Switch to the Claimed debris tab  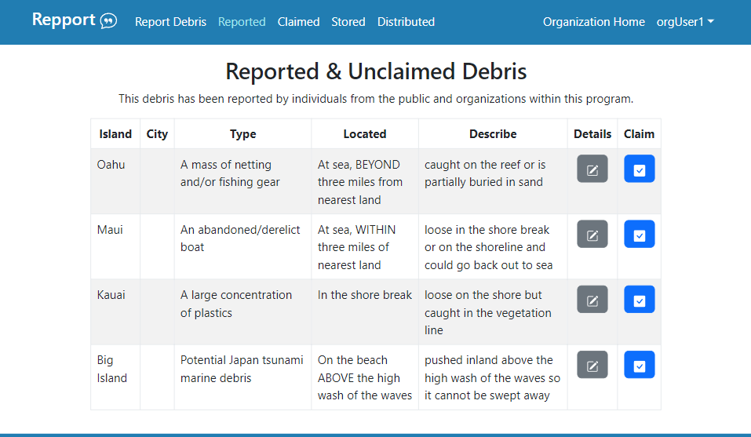298,22
